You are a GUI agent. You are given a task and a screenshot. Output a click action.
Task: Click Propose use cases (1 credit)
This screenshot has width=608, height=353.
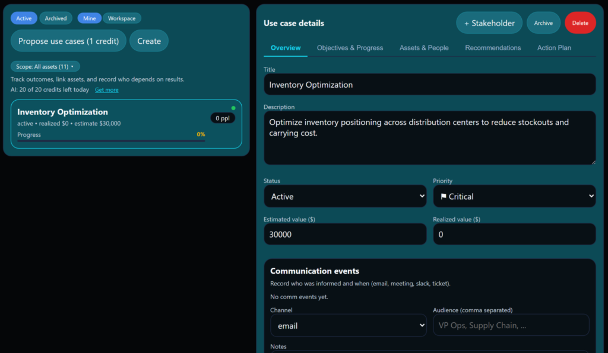coord(68,41)
